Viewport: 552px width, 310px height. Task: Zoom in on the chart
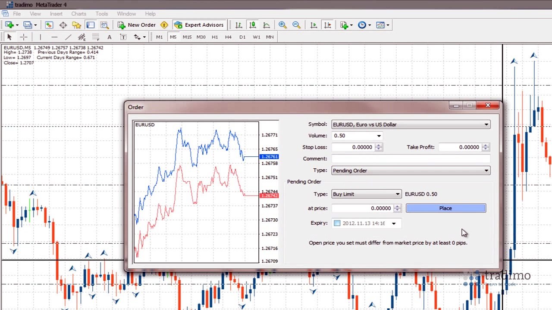click(282, 25)
